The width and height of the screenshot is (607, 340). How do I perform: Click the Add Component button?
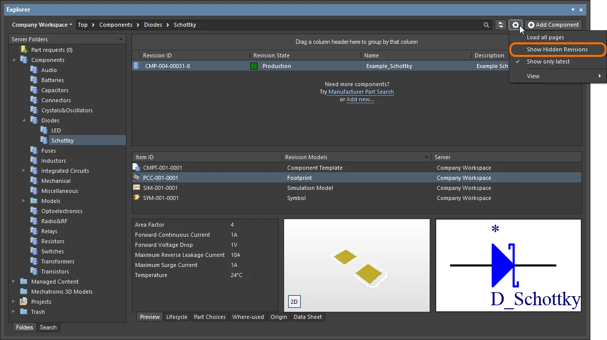pyautogui.click(x=553, y=25)
